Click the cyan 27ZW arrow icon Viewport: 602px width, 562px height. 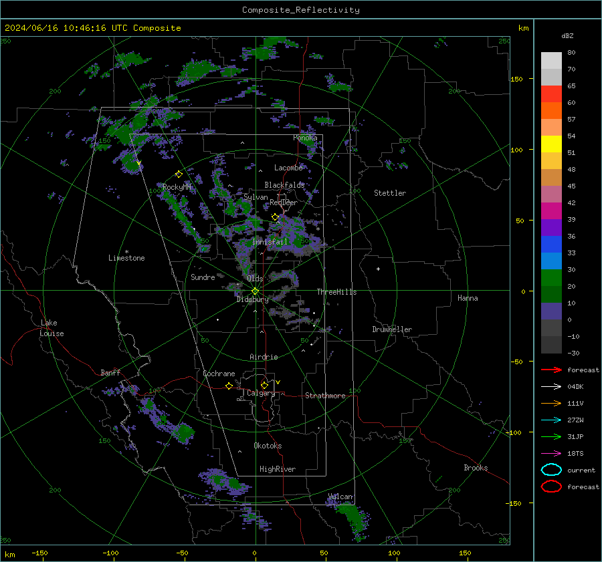[551, 420]
